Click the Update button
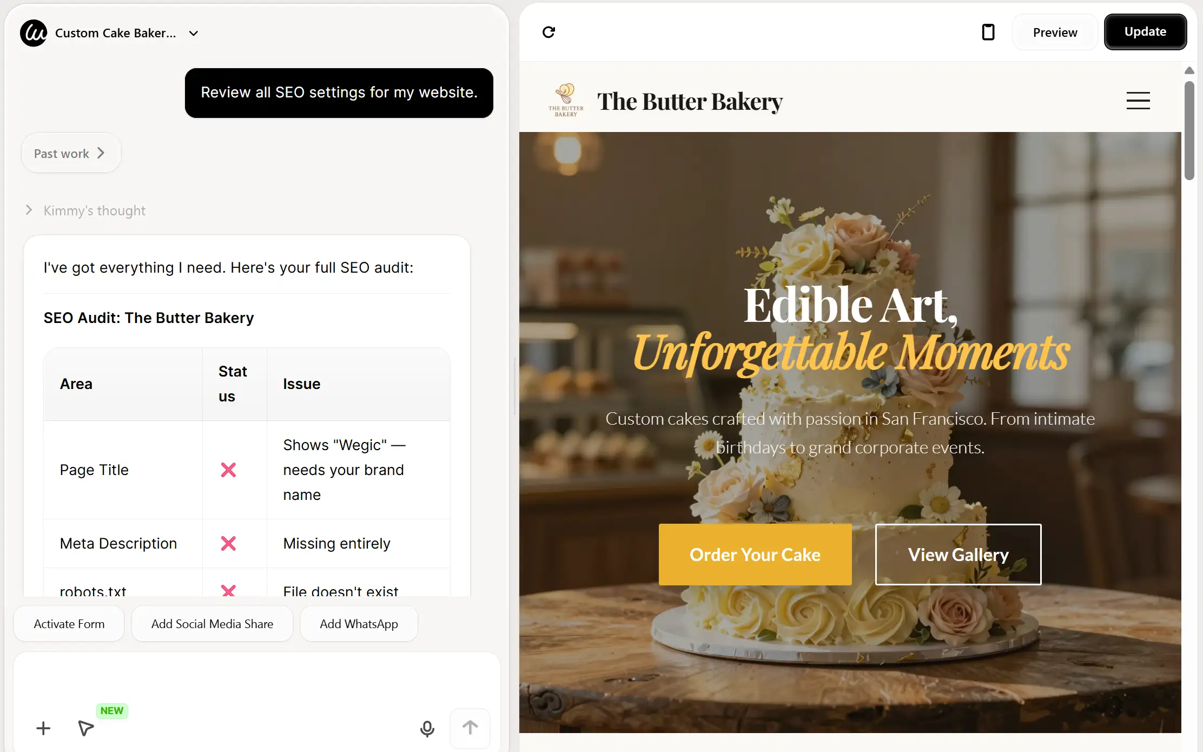Image resolution: width=1203 pixels, height=752 pixels. [1145, 32]
